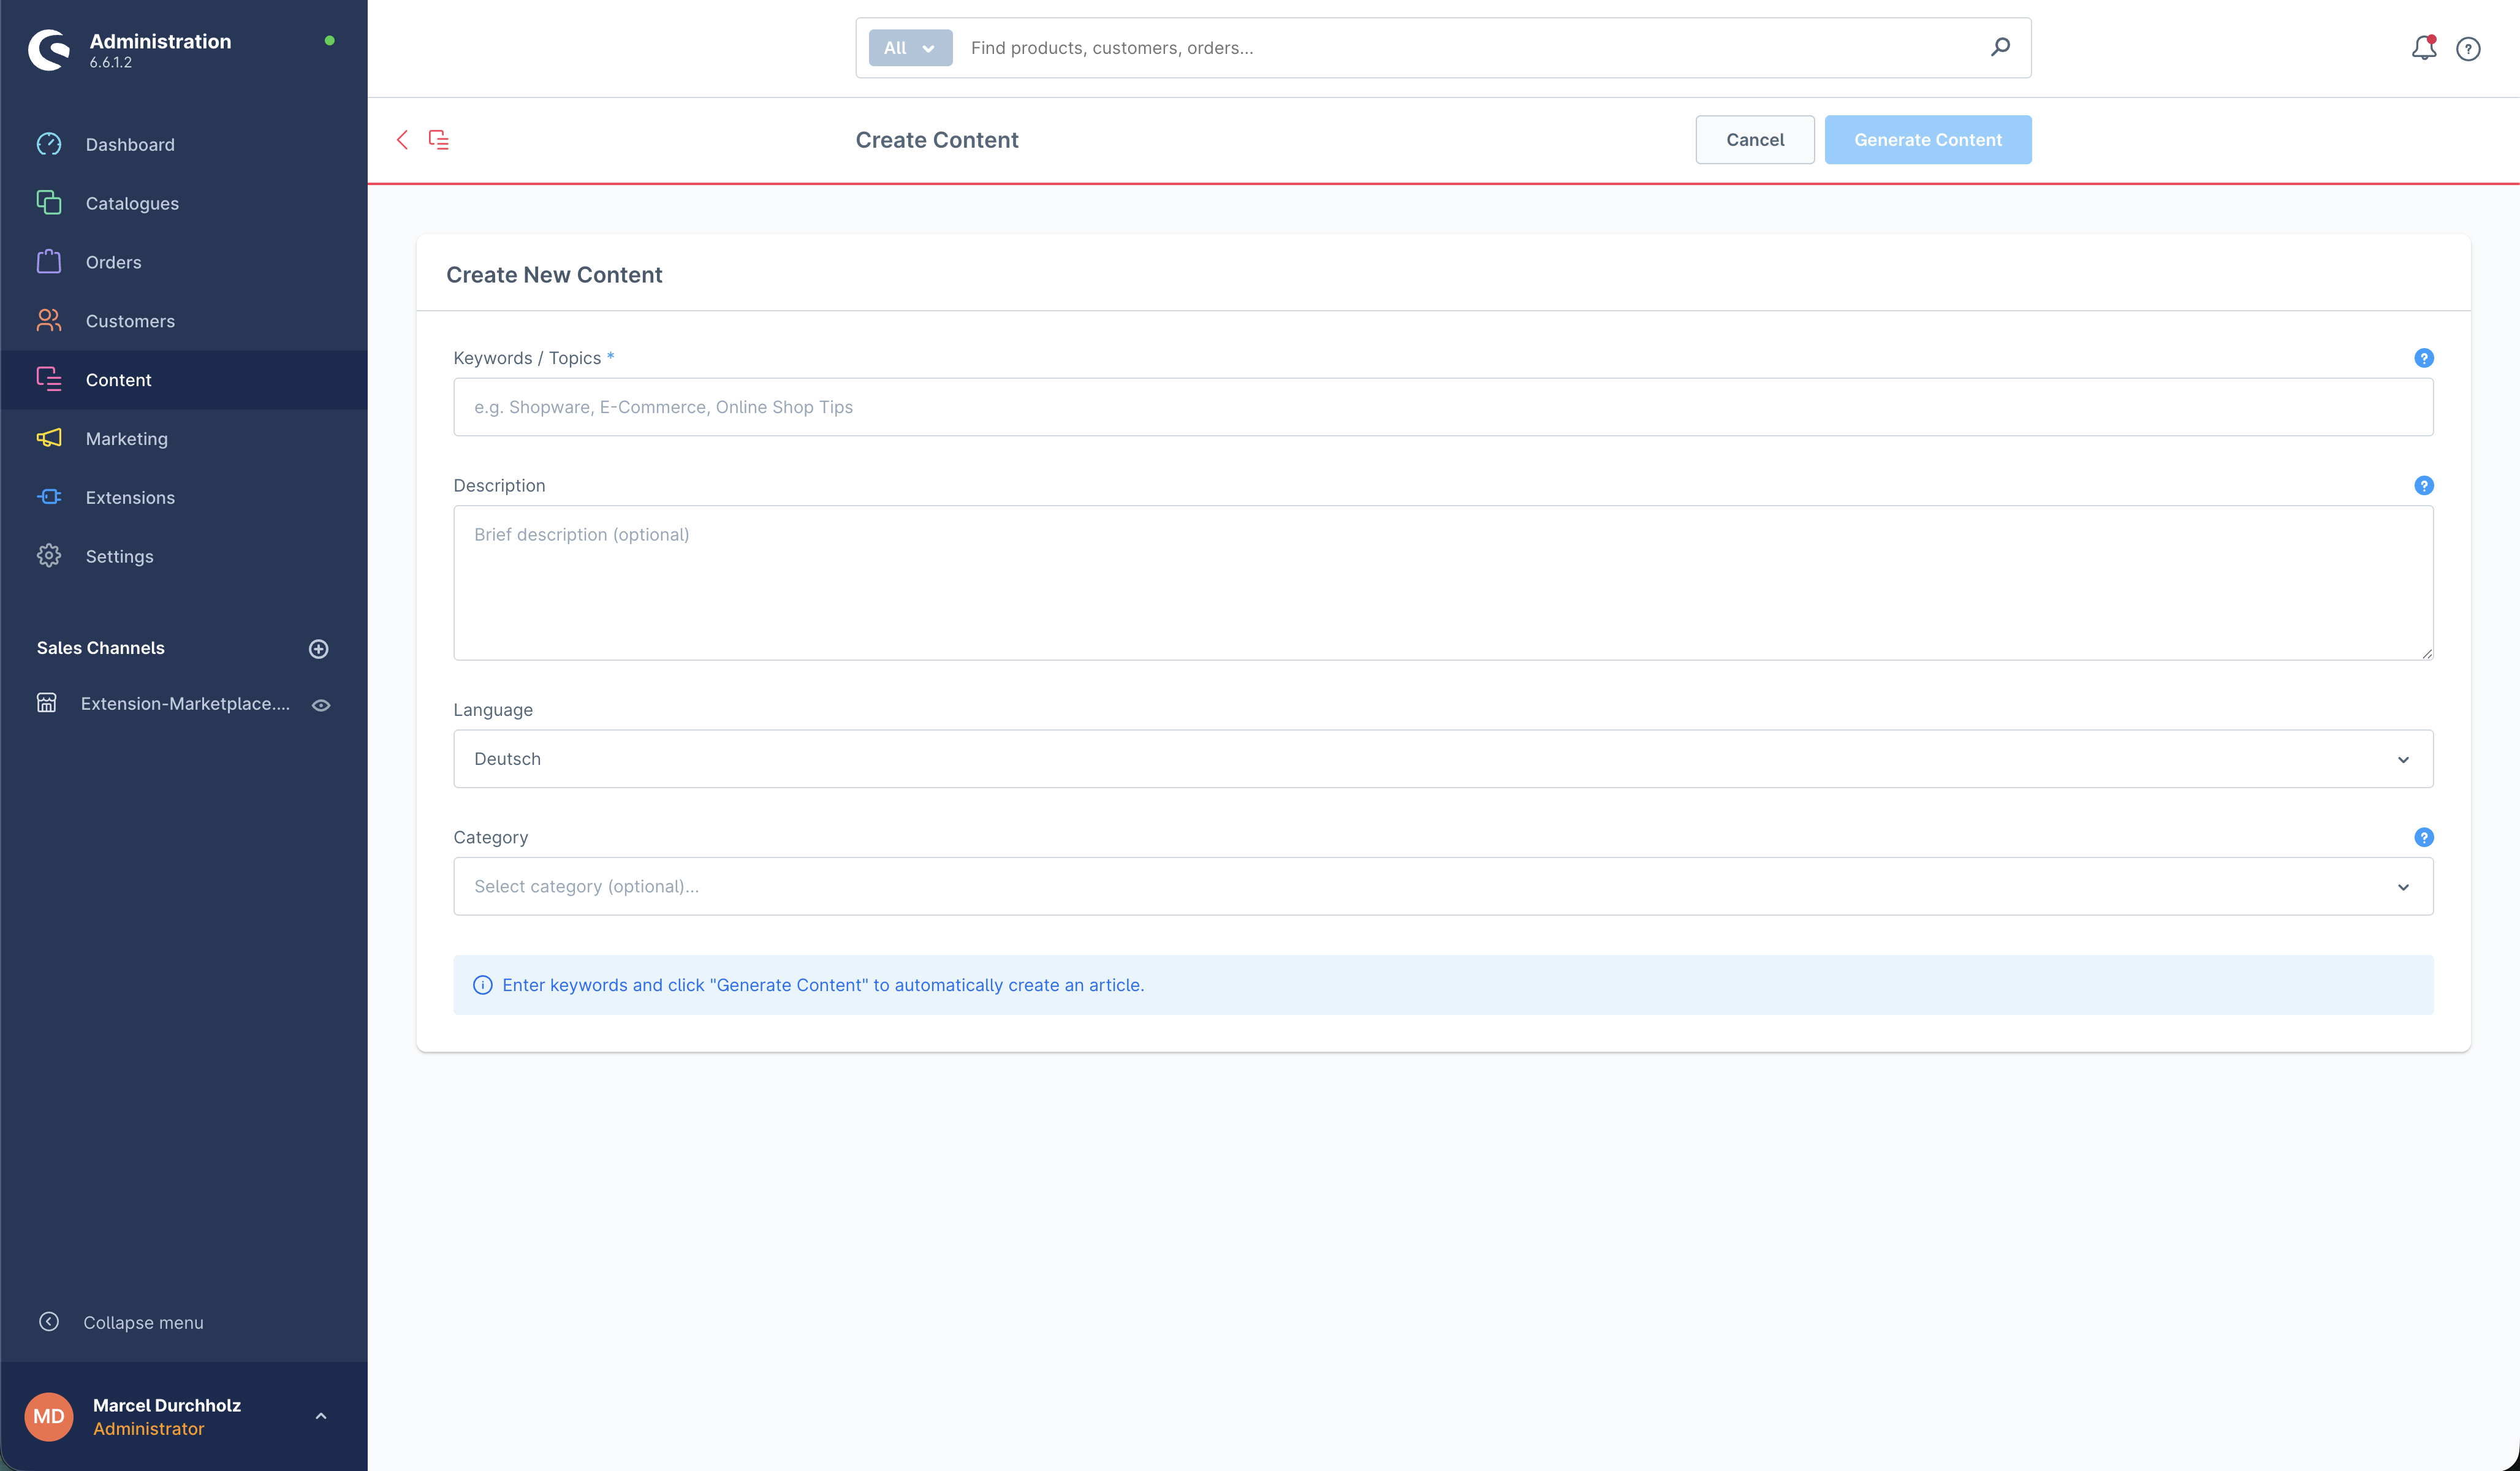Image resolution: width=2520 pixels, height=1471 pixels.
Task: Focus the Keywords / Topics input field
Action: [1442, 407]
